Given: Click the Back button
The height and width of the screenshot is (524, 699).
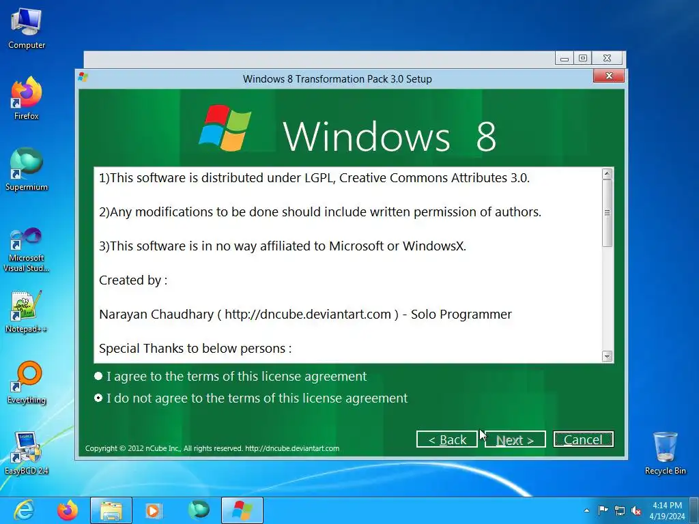Looking at the screenshot, I should coord(446,439).
